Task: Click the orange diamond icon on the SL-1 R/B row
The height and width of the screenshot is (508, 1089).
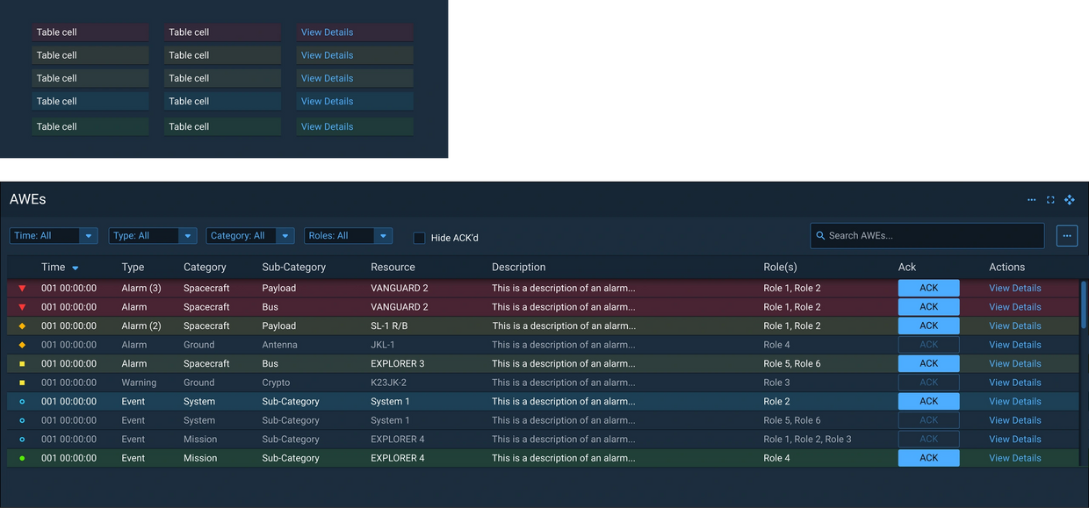Action: tap(22, 326)
